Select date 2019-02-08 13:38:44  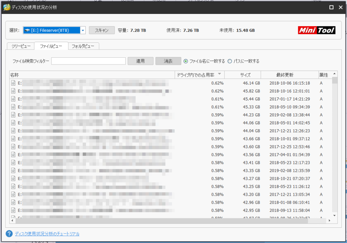pyautogui.click(x=290, y=115)
